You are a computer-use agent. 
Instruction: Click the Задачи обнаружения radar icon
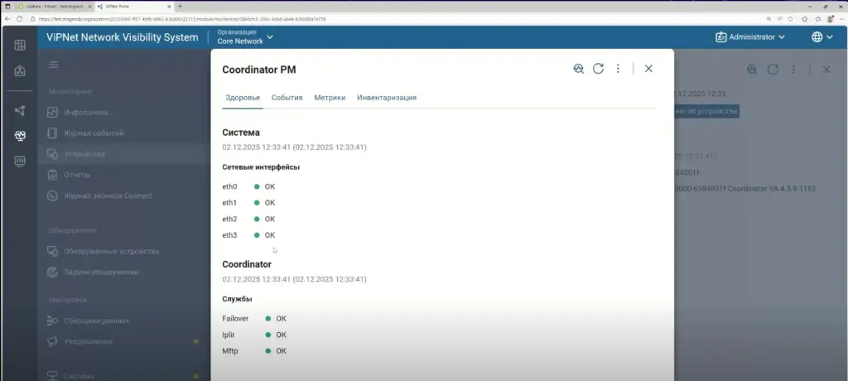click(x=52, y=272)
